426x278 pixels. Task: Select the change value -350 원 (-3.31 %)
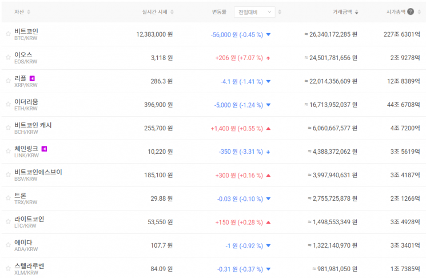pyautogui.click(x=241, y=152)
